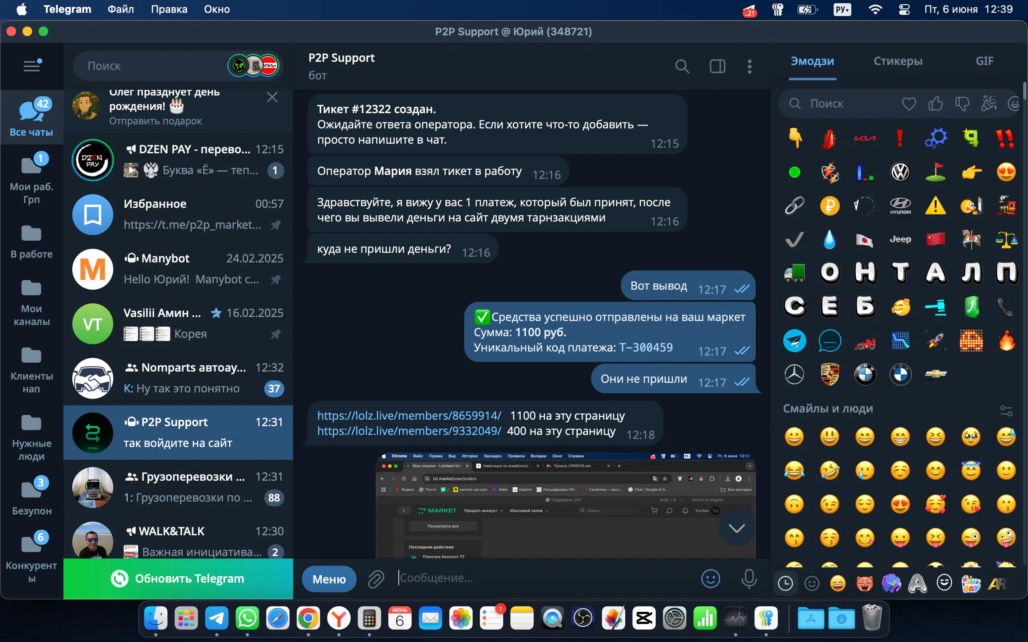
Task: Insert the Hyundai logo emoji
Action: pos(900,206)
